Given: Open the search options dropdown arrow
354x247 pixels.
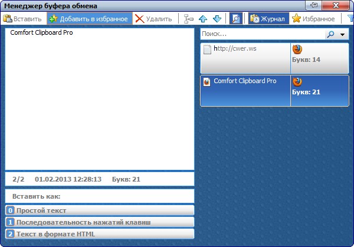Looking at the screenshot, I should [x=342, y=35].
